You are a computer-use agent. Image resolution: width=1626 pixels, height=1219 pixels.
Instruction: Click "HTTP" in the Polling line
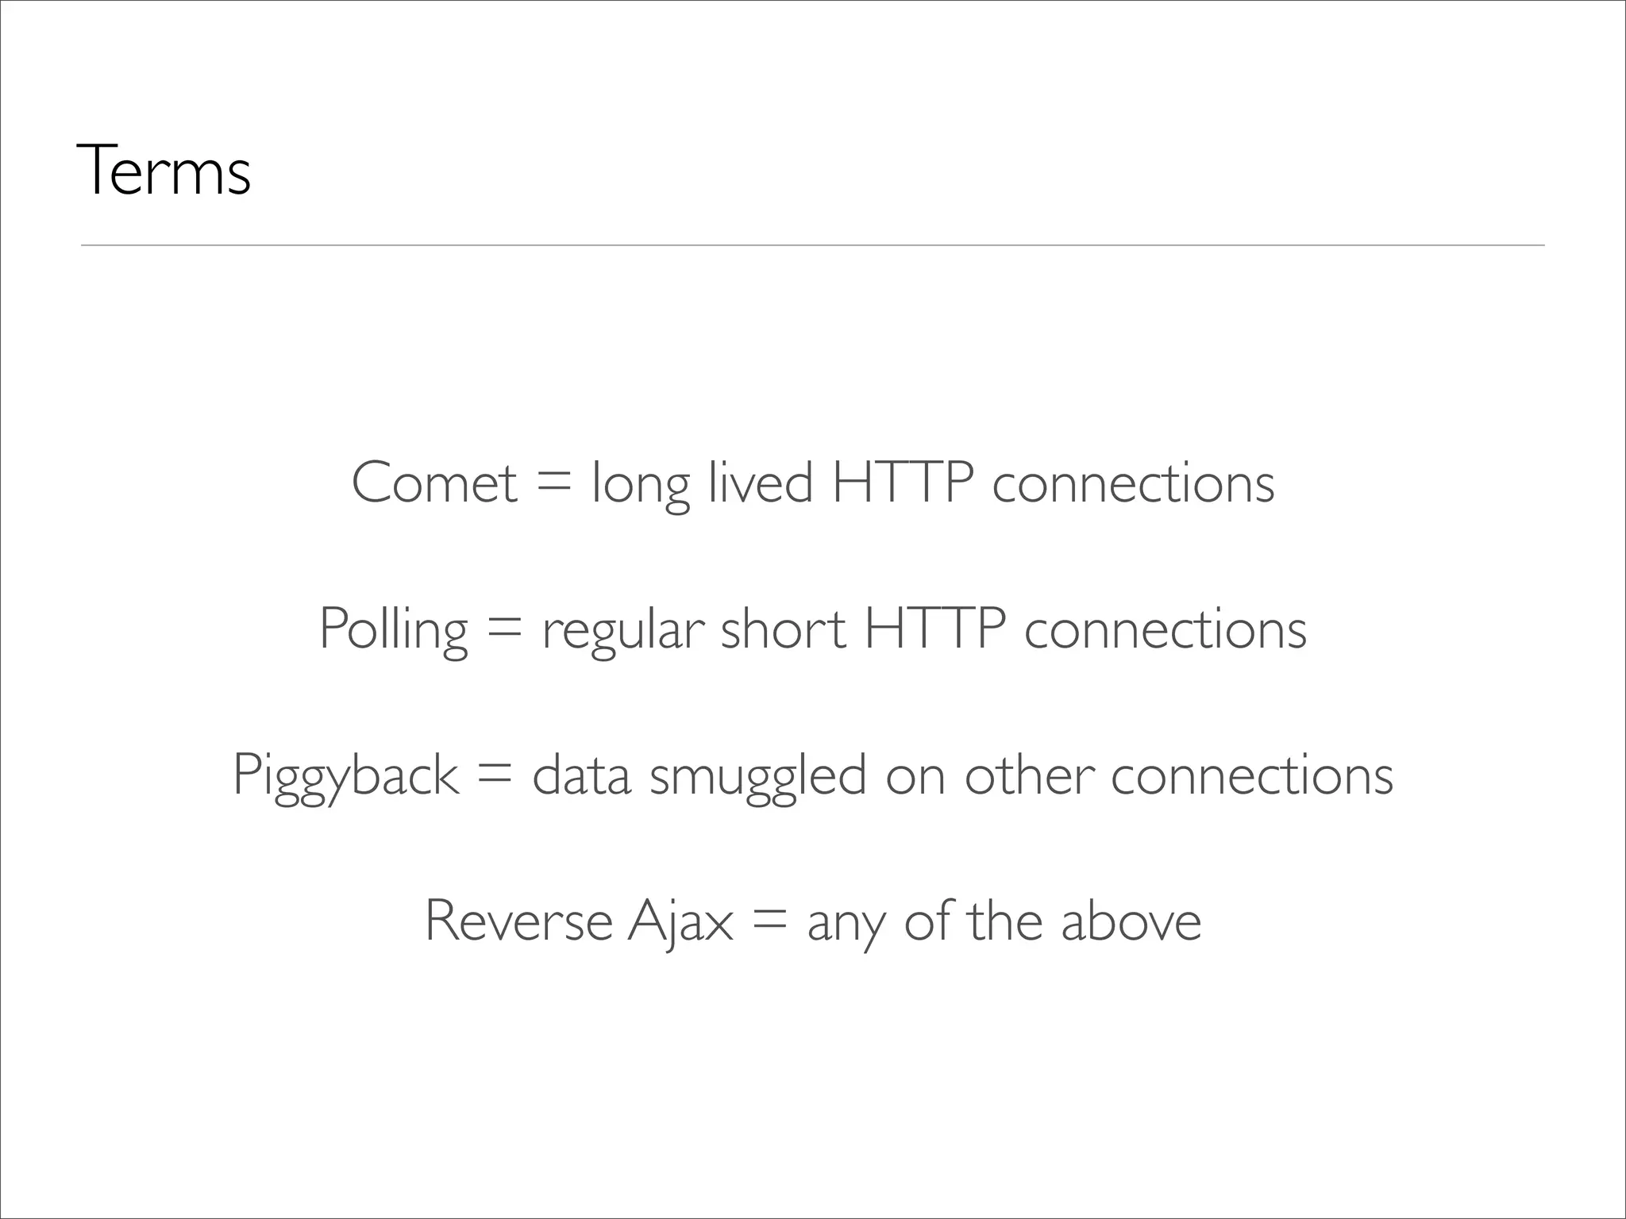pos(934,628)
